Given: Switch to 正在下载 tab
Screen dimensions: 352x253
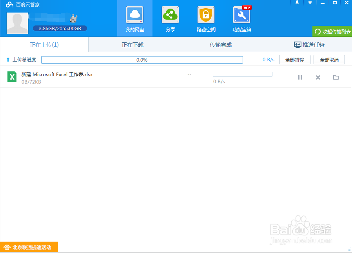Looking at the screenshot, I should point(132,45).
